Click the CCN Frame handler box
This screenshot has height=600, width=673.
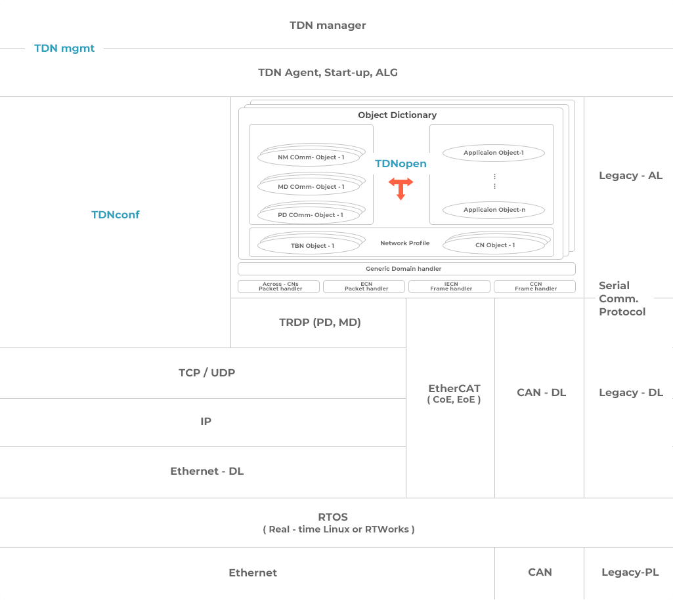[x=535, y=287]
